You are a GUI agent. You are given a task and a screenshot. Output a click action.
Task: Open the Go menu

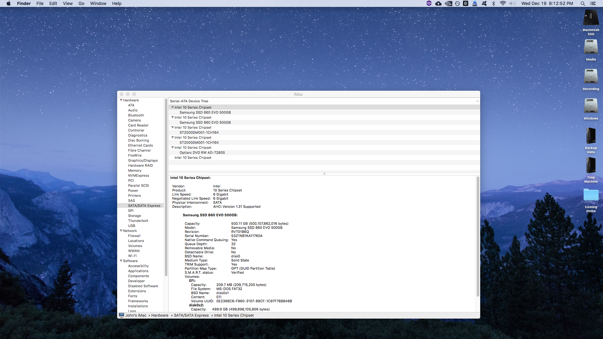pos(81,3)
